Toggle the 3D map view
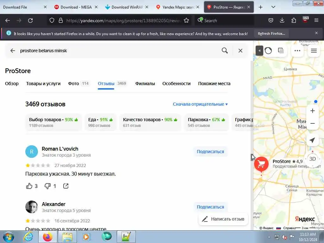Screen dimensions: 324x243 (x=312, y=159)
